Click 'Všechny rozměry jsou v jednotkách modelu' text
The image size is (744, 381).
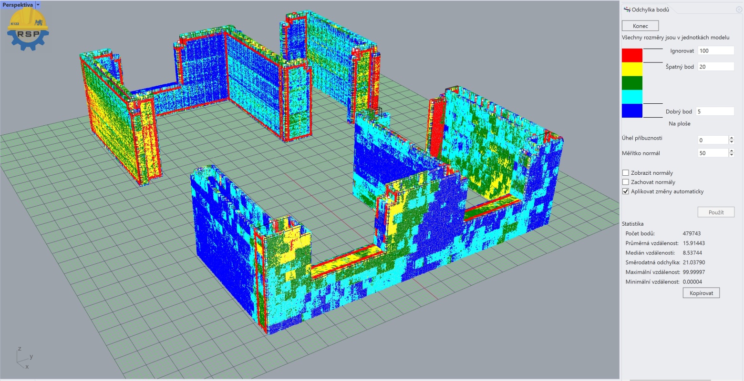point(675,37)
